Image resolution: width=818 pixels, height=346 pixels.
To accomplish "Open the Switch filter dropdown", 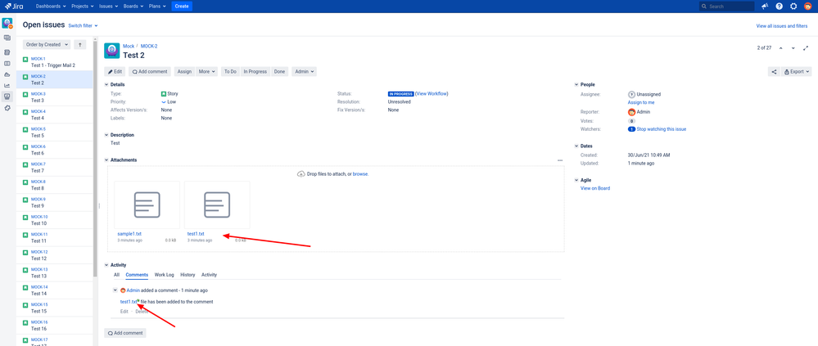I will (83, 25).
